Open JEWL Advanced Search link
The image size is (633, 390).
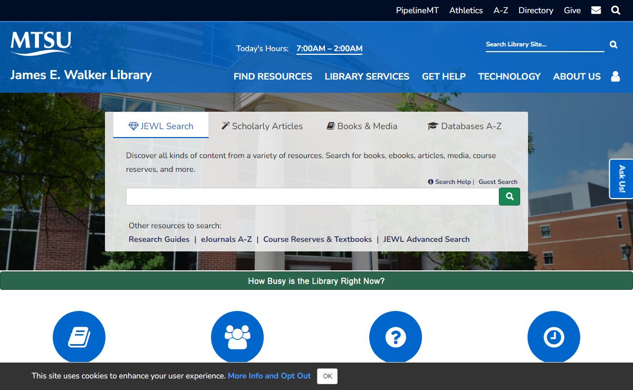426,239
